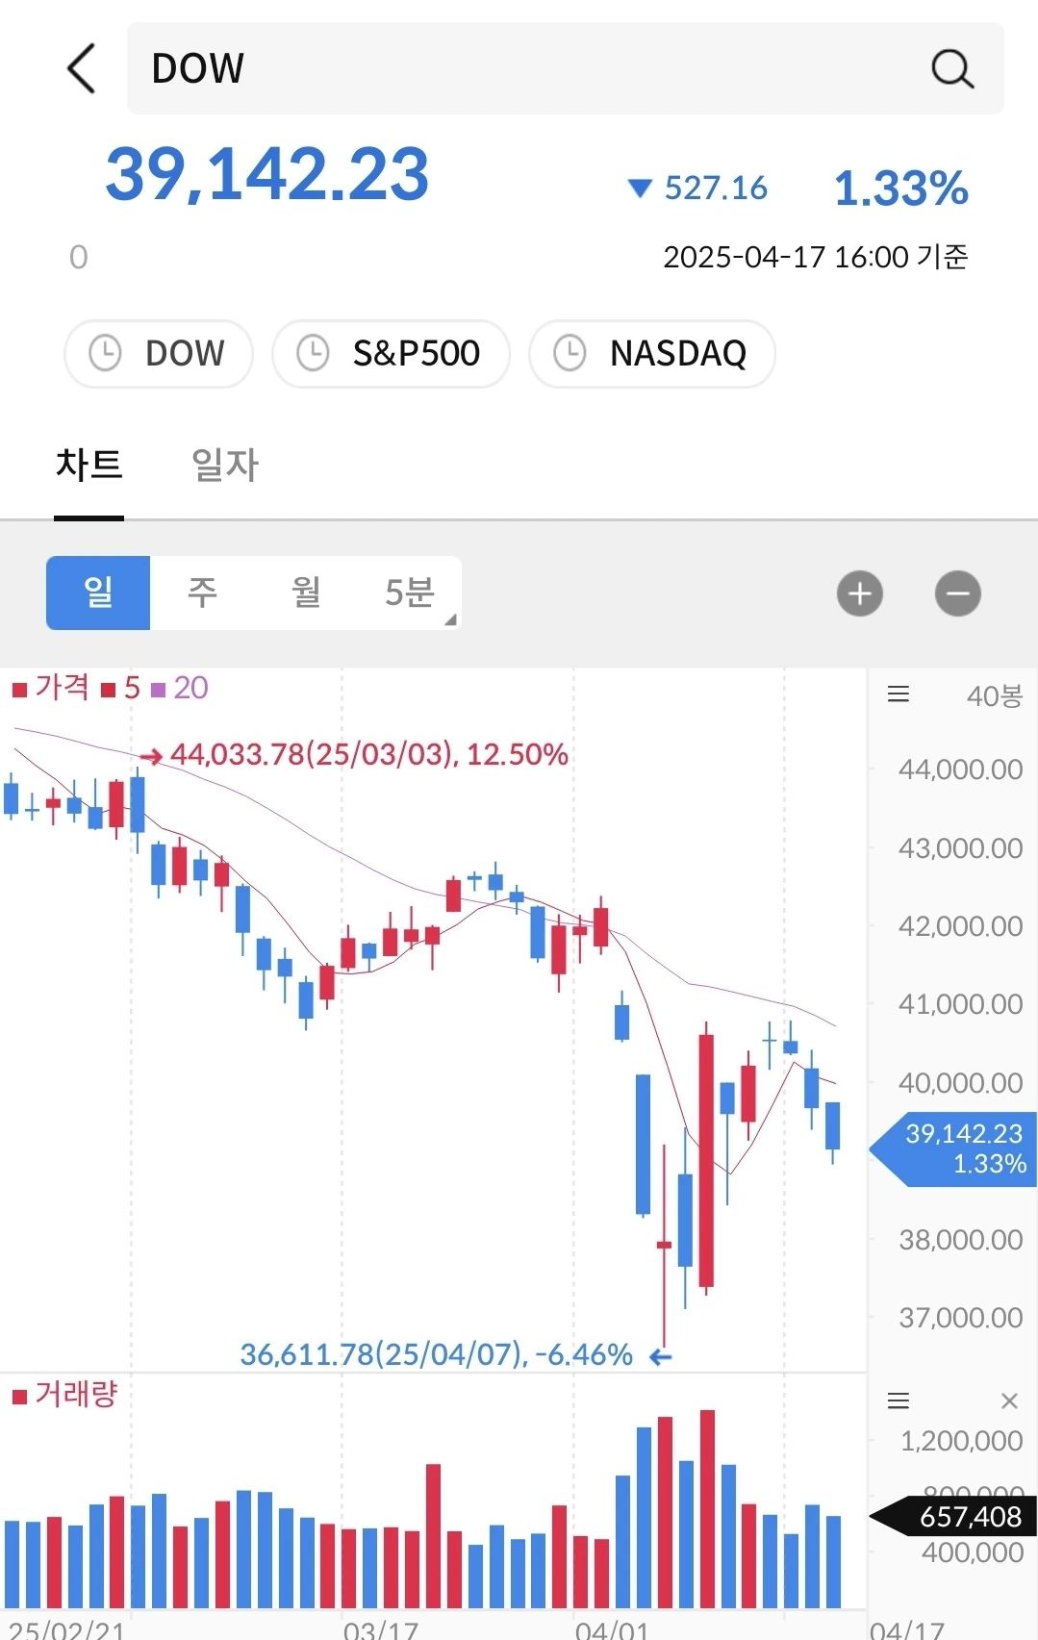This screenshot has width=1038, height=1640.
Task: Tap the search magnifier icon
Action: (x=951, y=68)
